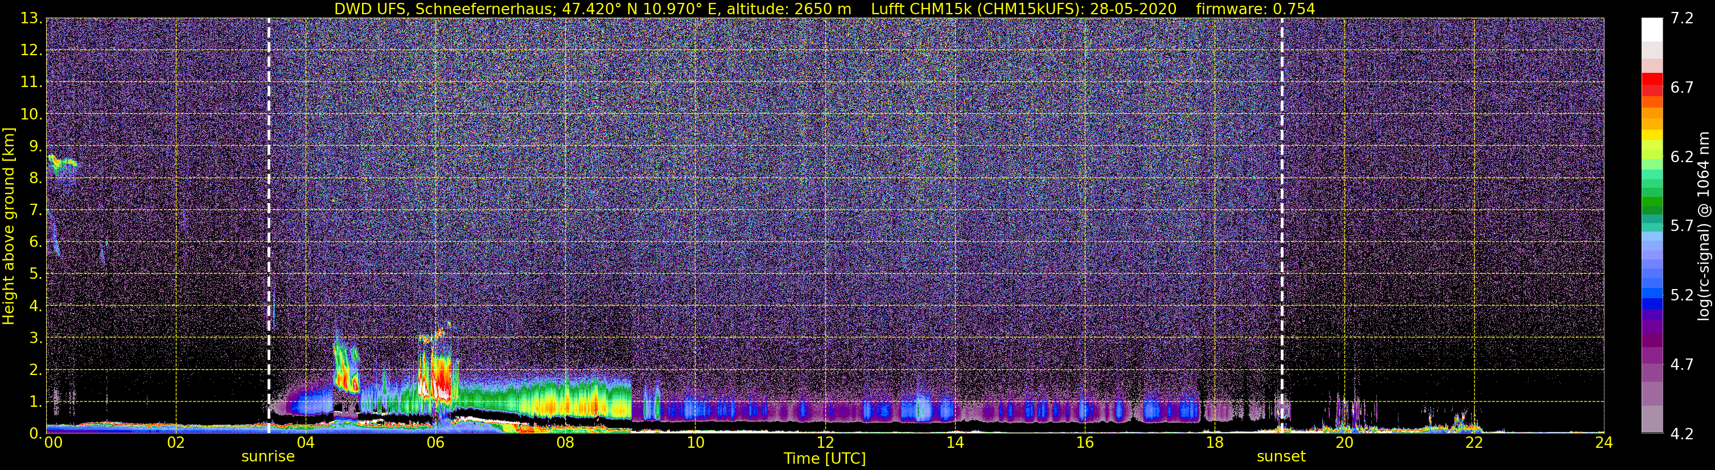
Task: Click the x-axis tick label '00'
Action: point(52,443)
